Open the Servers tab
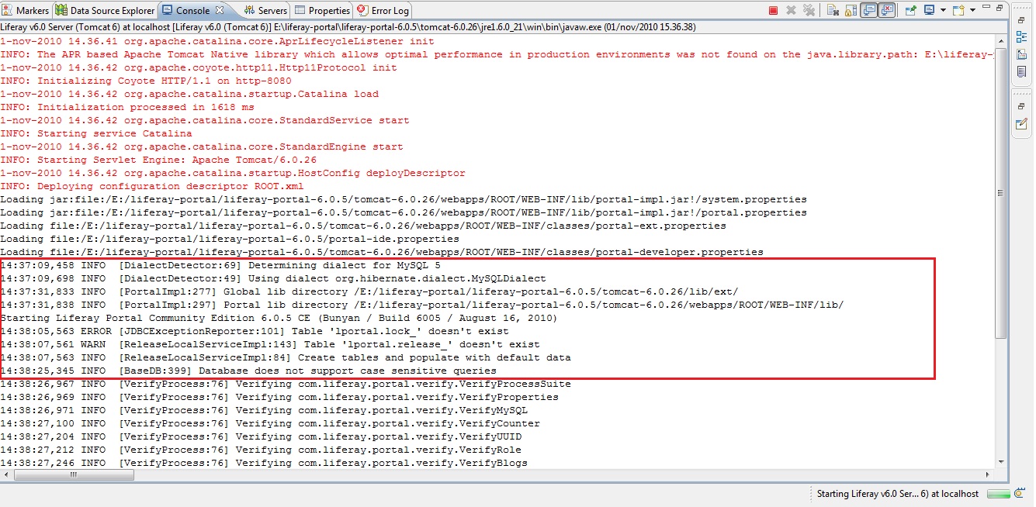This screenshot has height=507, width=1036. point(266,10)
